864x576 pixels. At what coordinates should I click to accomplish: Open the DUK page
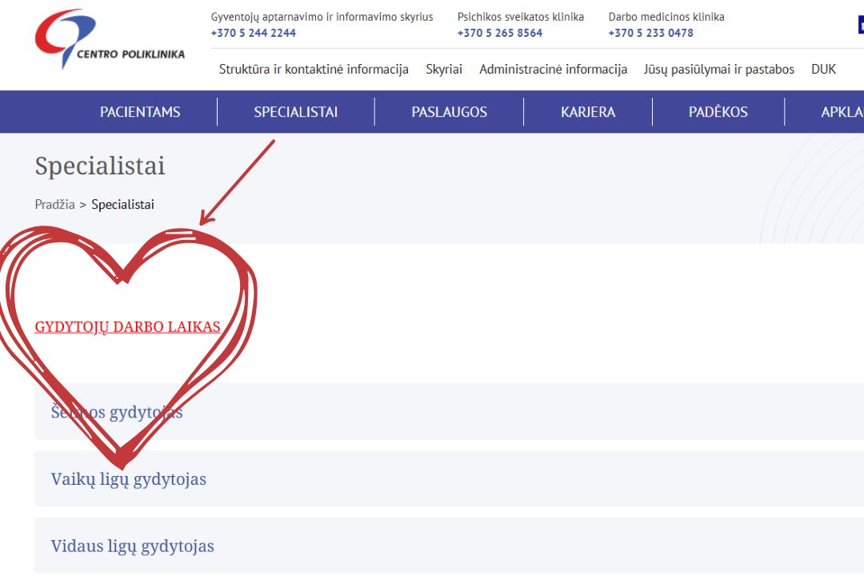click(x=823, y=70)
